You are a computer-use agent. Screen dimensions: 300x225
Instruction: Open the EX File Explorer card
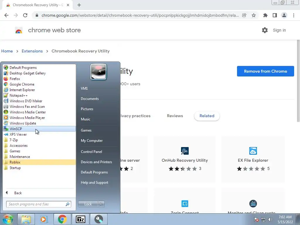coord(253,159)
